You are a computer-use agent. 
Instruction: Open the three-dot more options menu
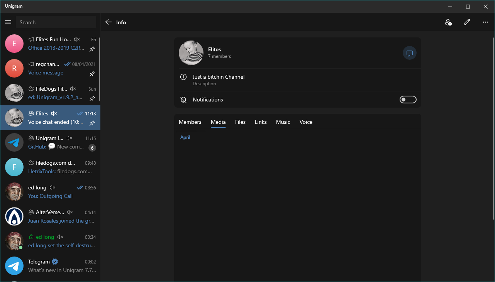click(485, 22)
